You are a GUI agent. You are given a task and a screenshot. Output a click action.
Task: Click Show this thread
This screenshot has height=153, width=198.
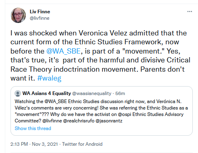pos(33,128)
